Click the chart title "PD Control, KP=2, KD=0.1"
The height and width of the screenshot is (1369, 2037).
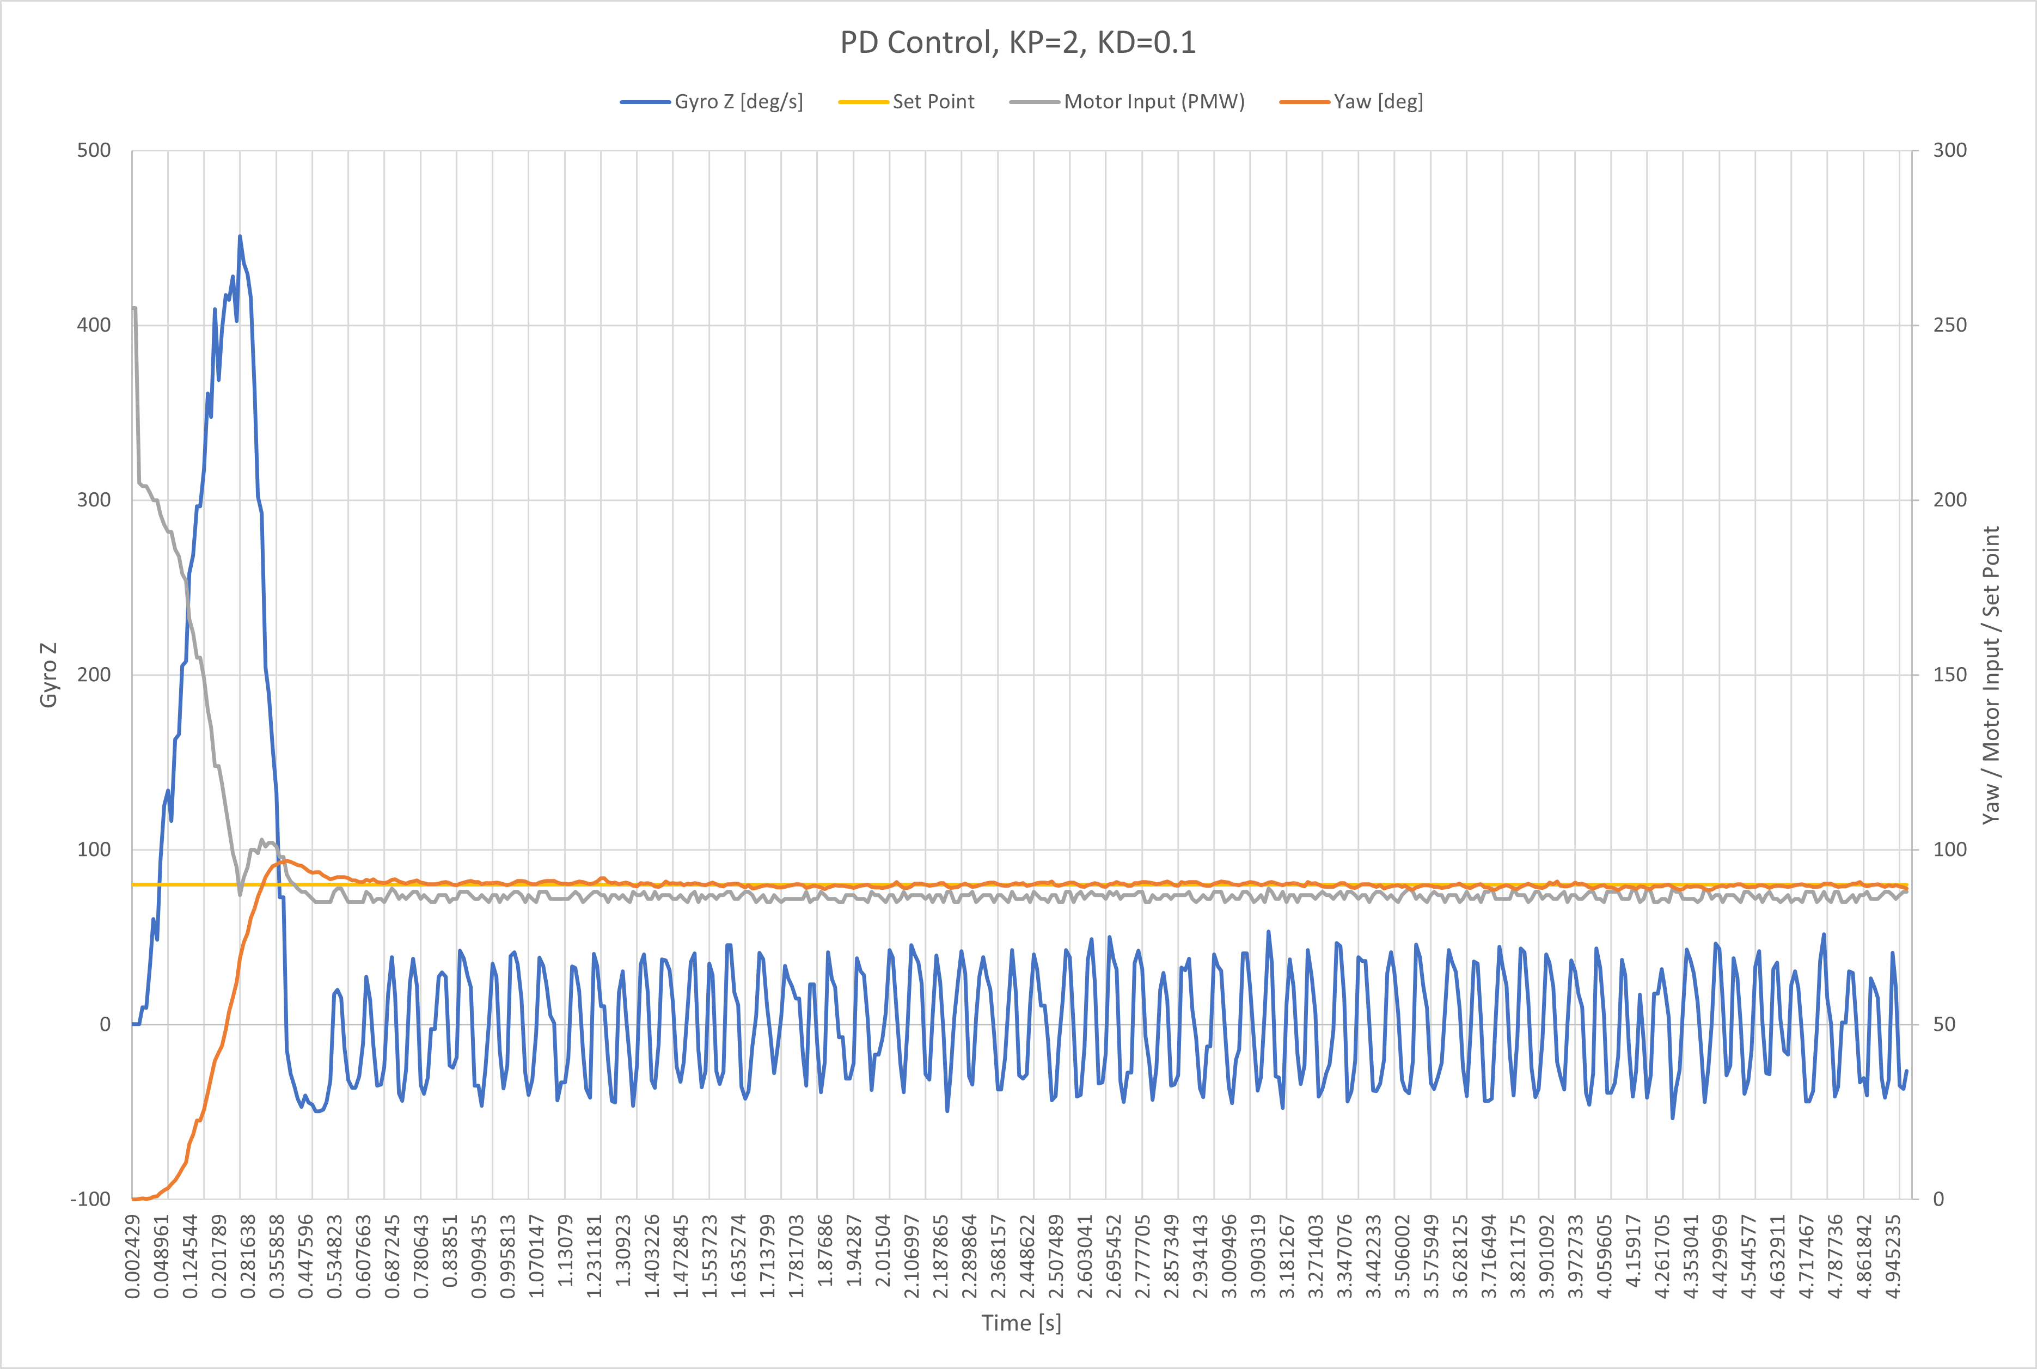[1018, 42]
